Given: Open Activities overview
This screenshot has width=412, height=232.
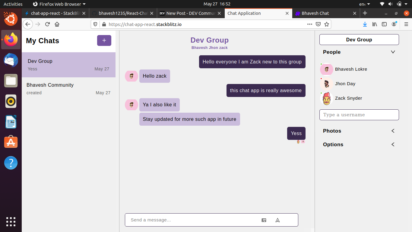Looking at the screenshot, I should [13, 4].
